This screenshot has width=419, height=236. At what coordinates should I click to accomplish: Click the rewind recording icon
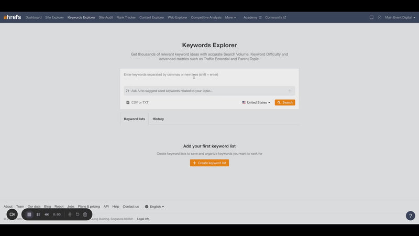tap(47, 214)
